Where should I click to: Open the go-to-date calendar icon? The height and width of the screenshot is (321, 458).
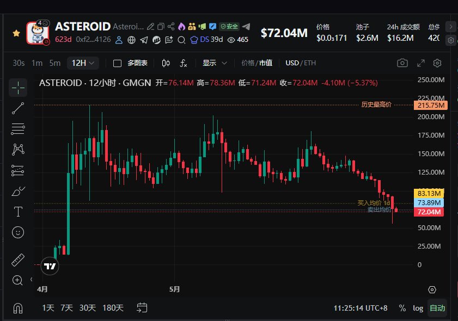(142, 308)
